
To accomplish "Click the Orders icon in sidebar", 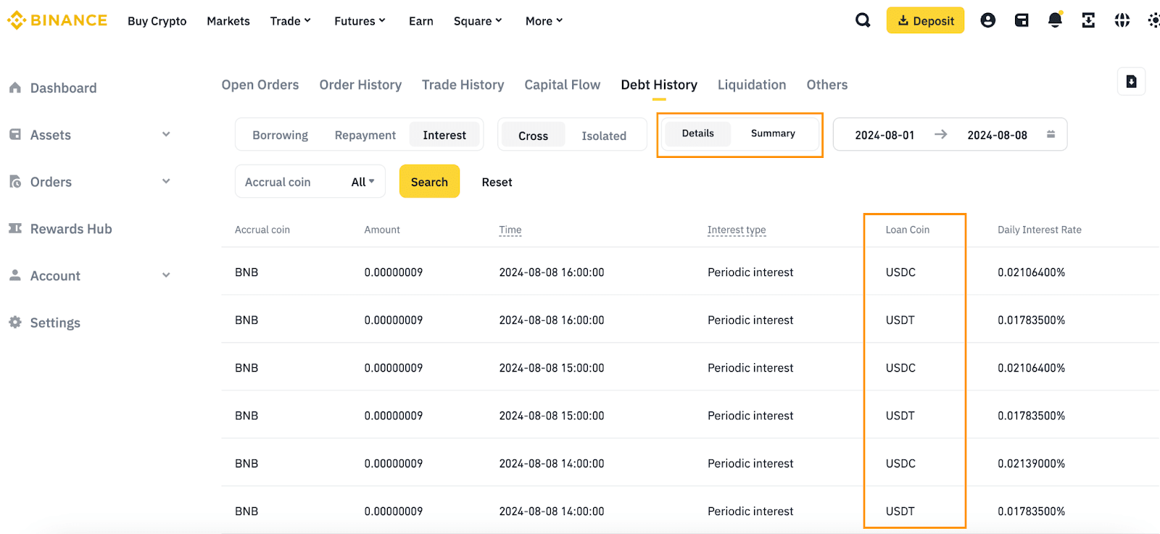I will (x=15, y=182).
